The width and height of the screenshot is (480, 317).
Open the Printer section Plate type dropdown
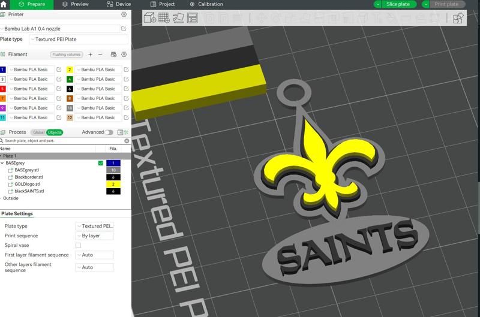pyautogui.click(x=79, y=39)
